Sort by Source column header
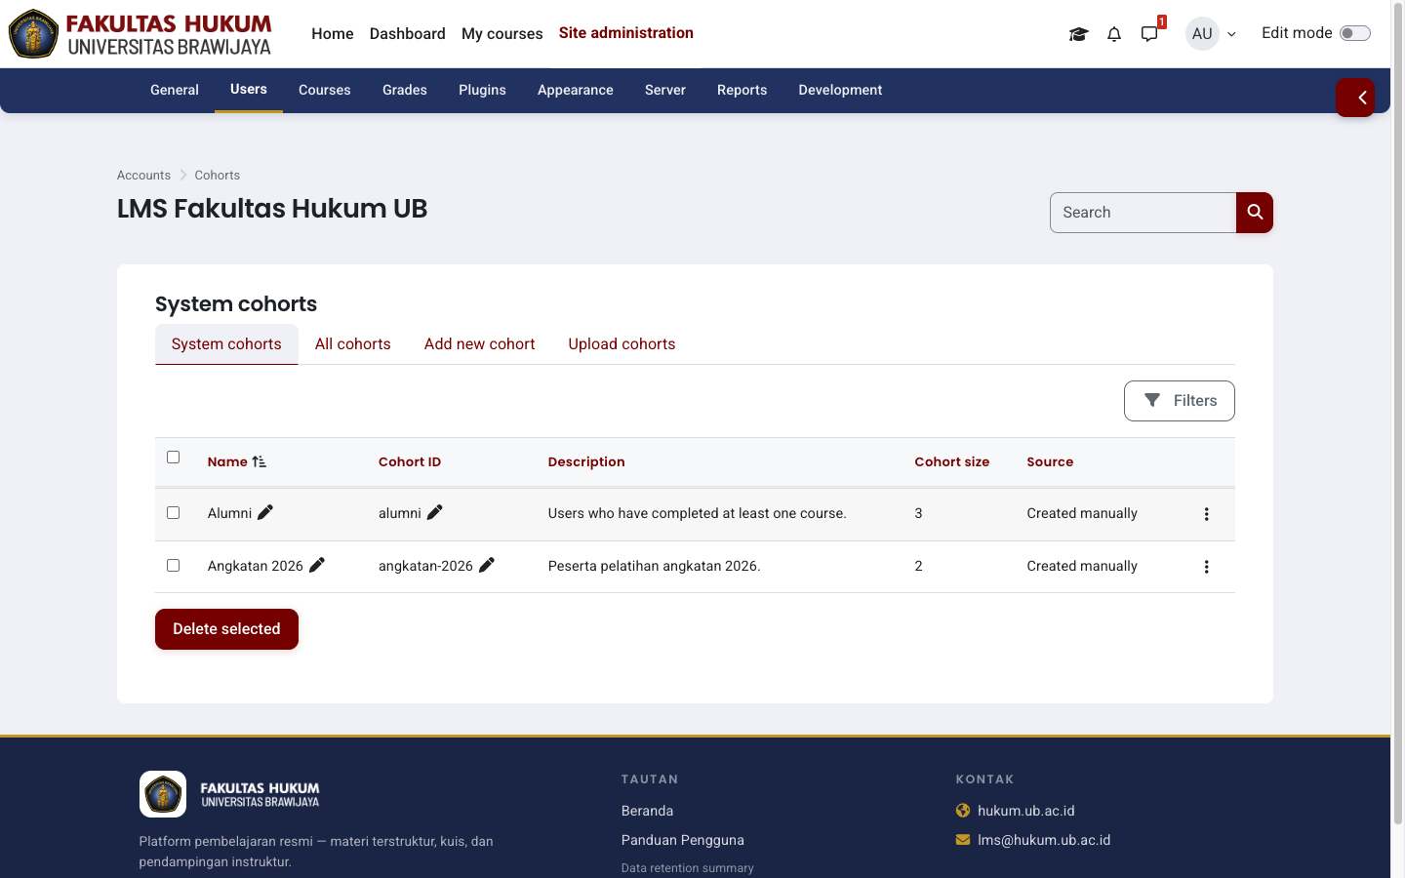The width and height of the screenshot is (1405, 878). (x=1050, y=461)
